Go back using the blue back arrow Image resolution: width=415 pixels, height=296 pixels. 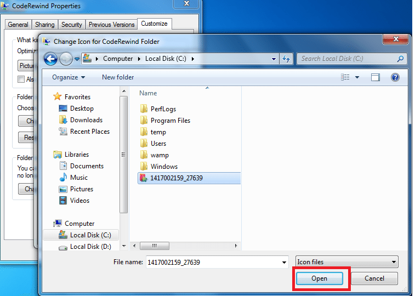(50, 59)
